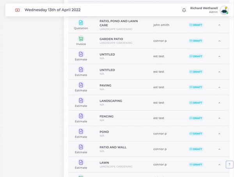Expand the Garden Patio invoice row
This screenshot has height=177, width=234.
click(x=219, y=41)
